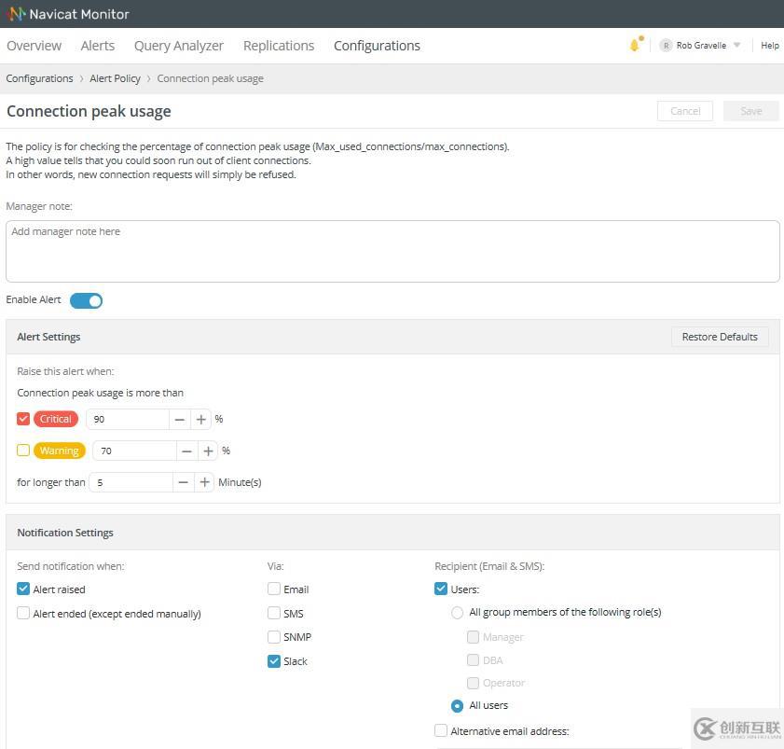Screen dimensions: 784x749
Task: Check the Operator role checkbox
Action: (x=473, y=683)
